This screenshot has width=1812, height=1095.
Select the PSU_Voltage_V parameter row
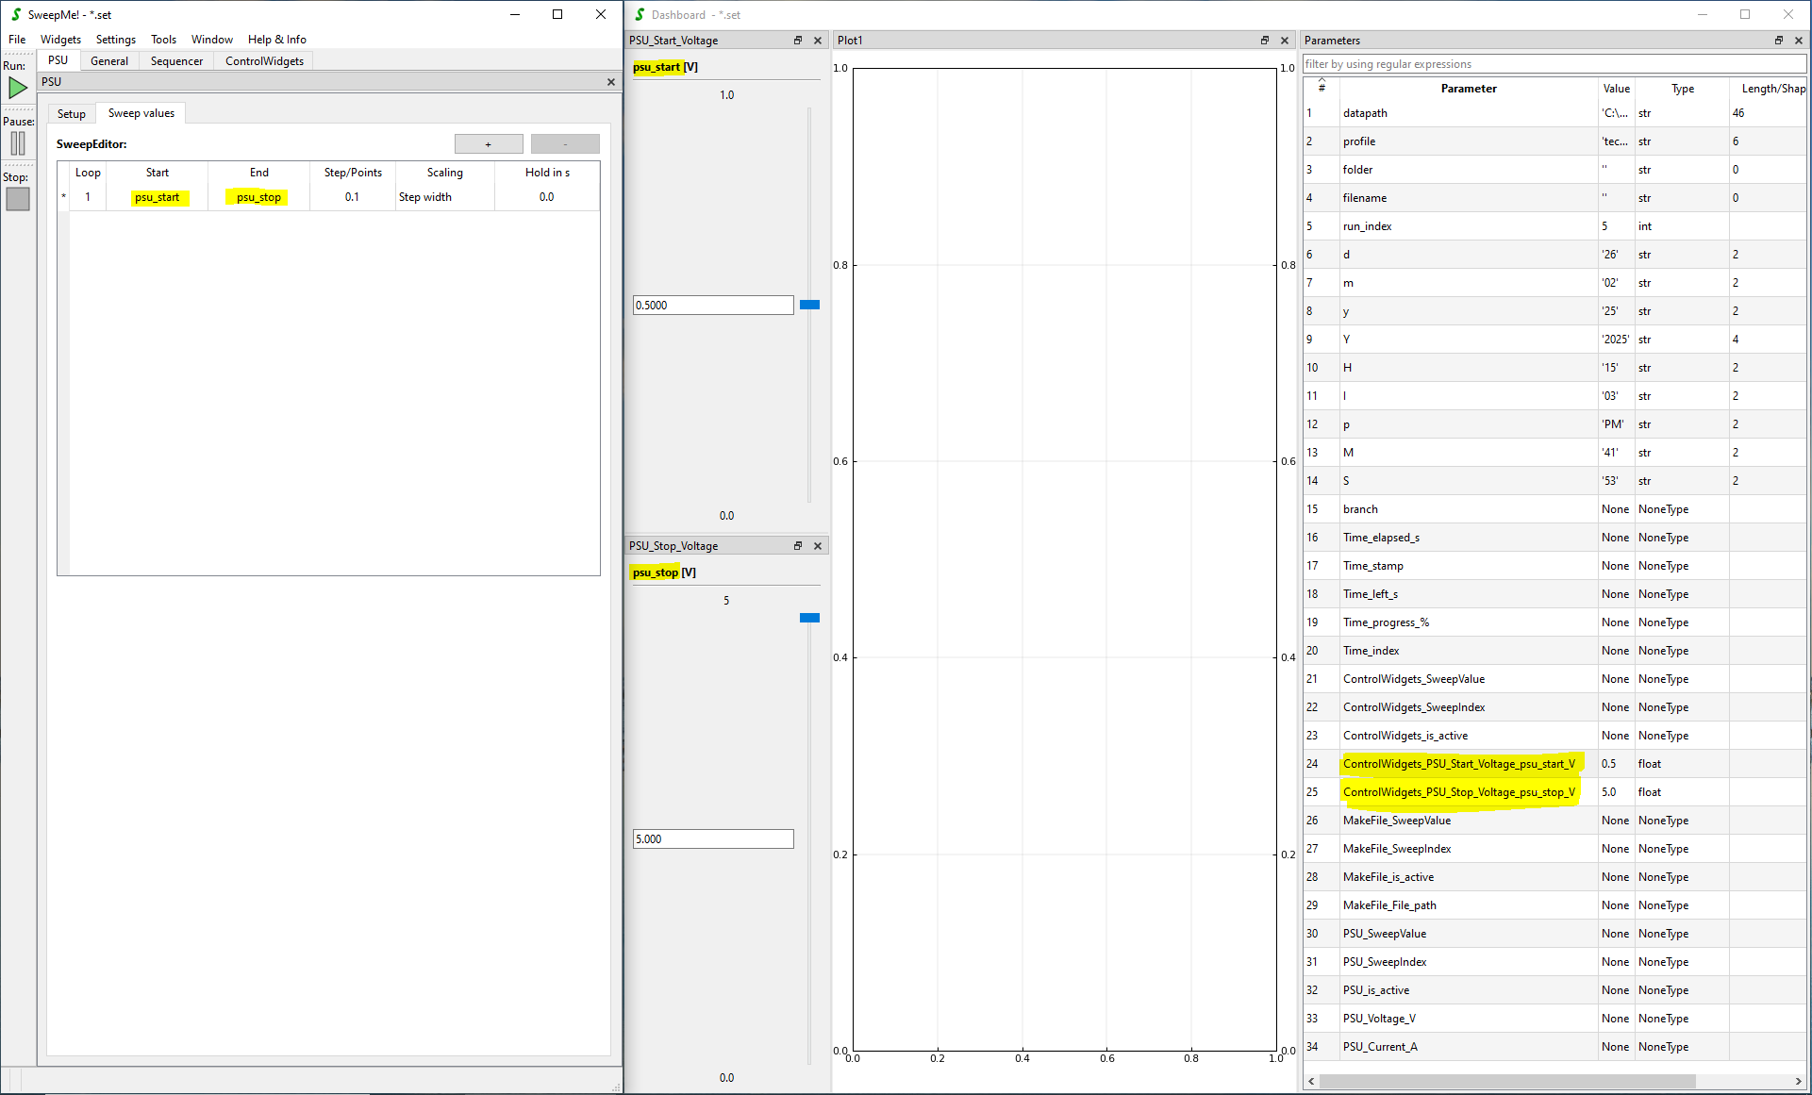pos(1554,1019)
